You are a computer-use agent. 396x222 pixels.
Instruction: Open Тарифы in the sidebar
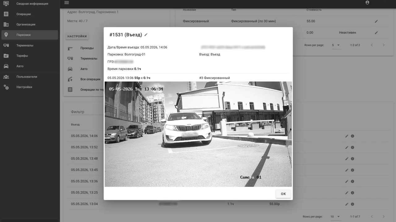click(30, 56)
